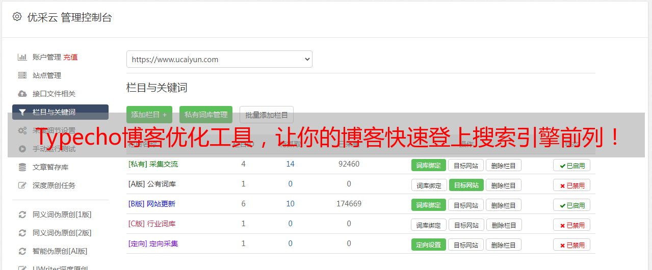
Task: Open 智能伪原创[AI版] in sidebar
Action: coord(60,251)
